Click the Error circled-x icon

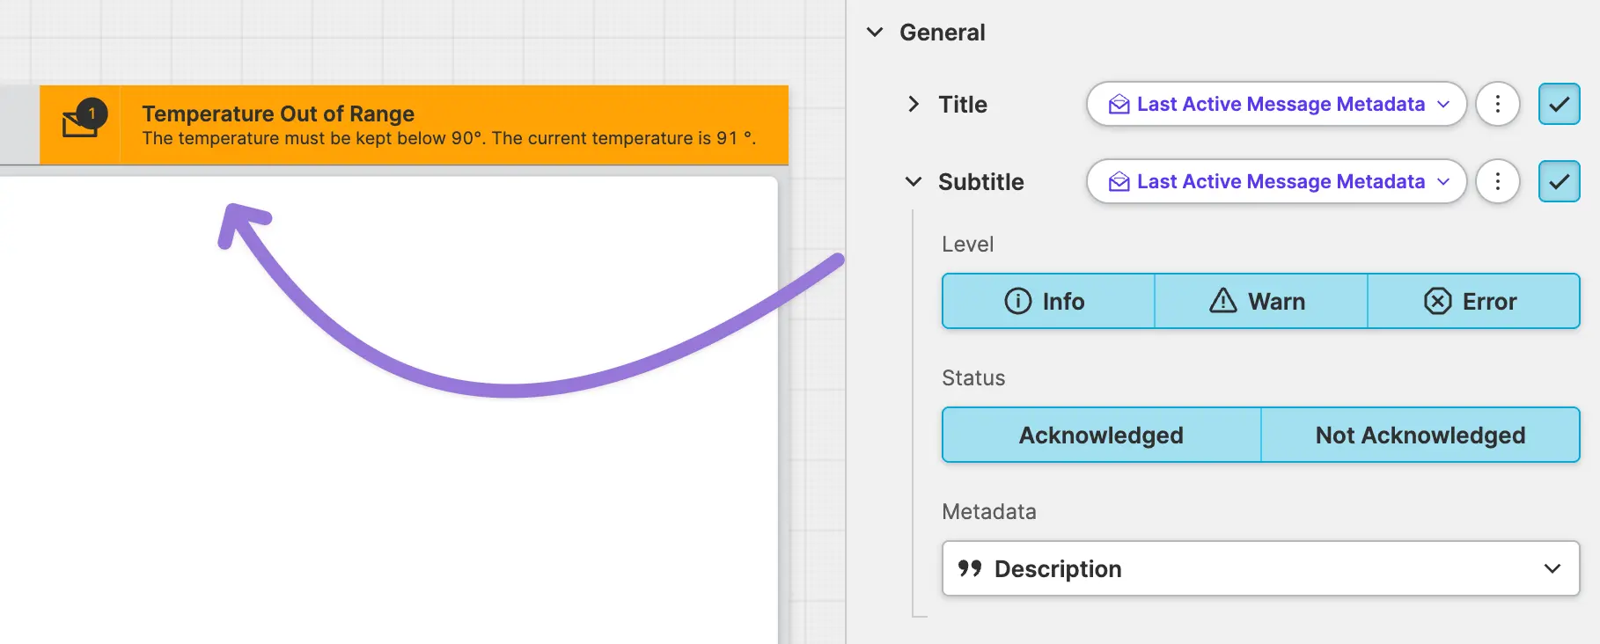point(1437,302)
